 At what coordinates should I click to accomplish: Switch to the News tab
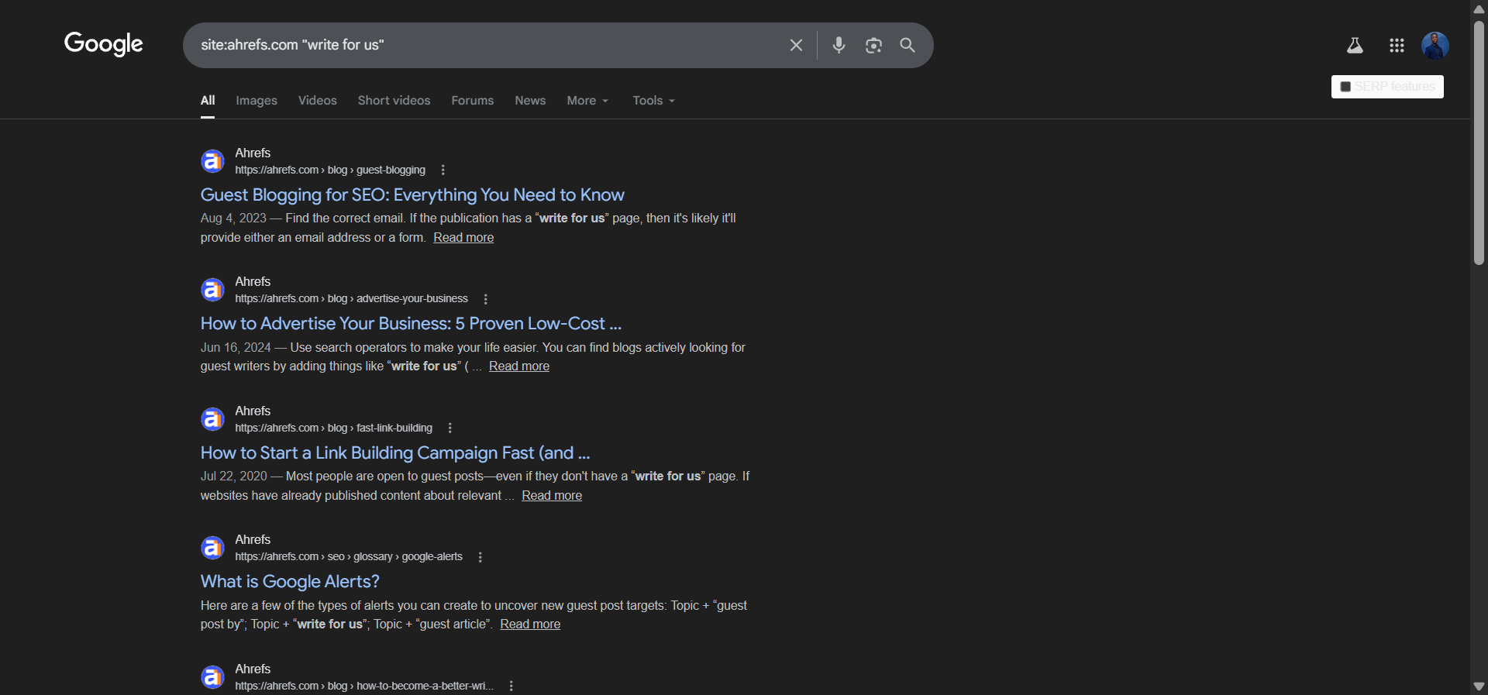tap(530, 101)
